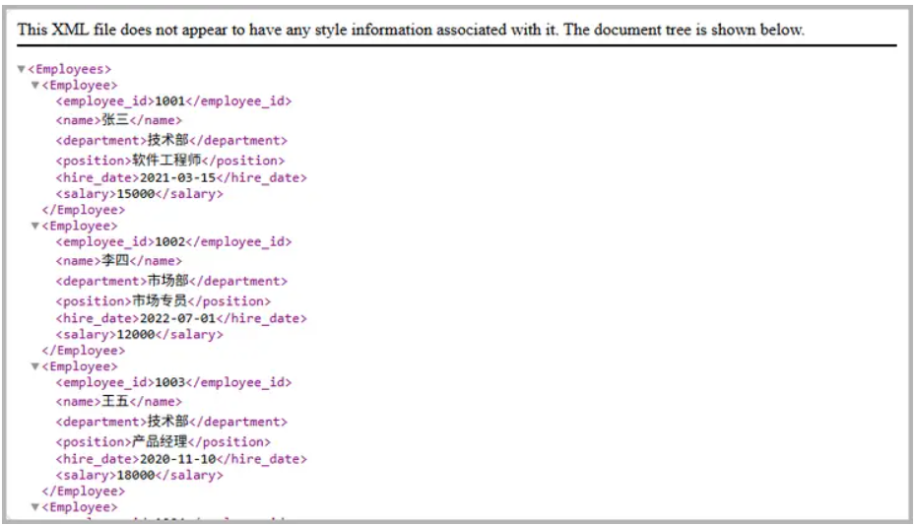Collapse the Employee node containing ID 1002
This screenshot has height=526, width=916.
pyautogui.click(x=34, y=227)
